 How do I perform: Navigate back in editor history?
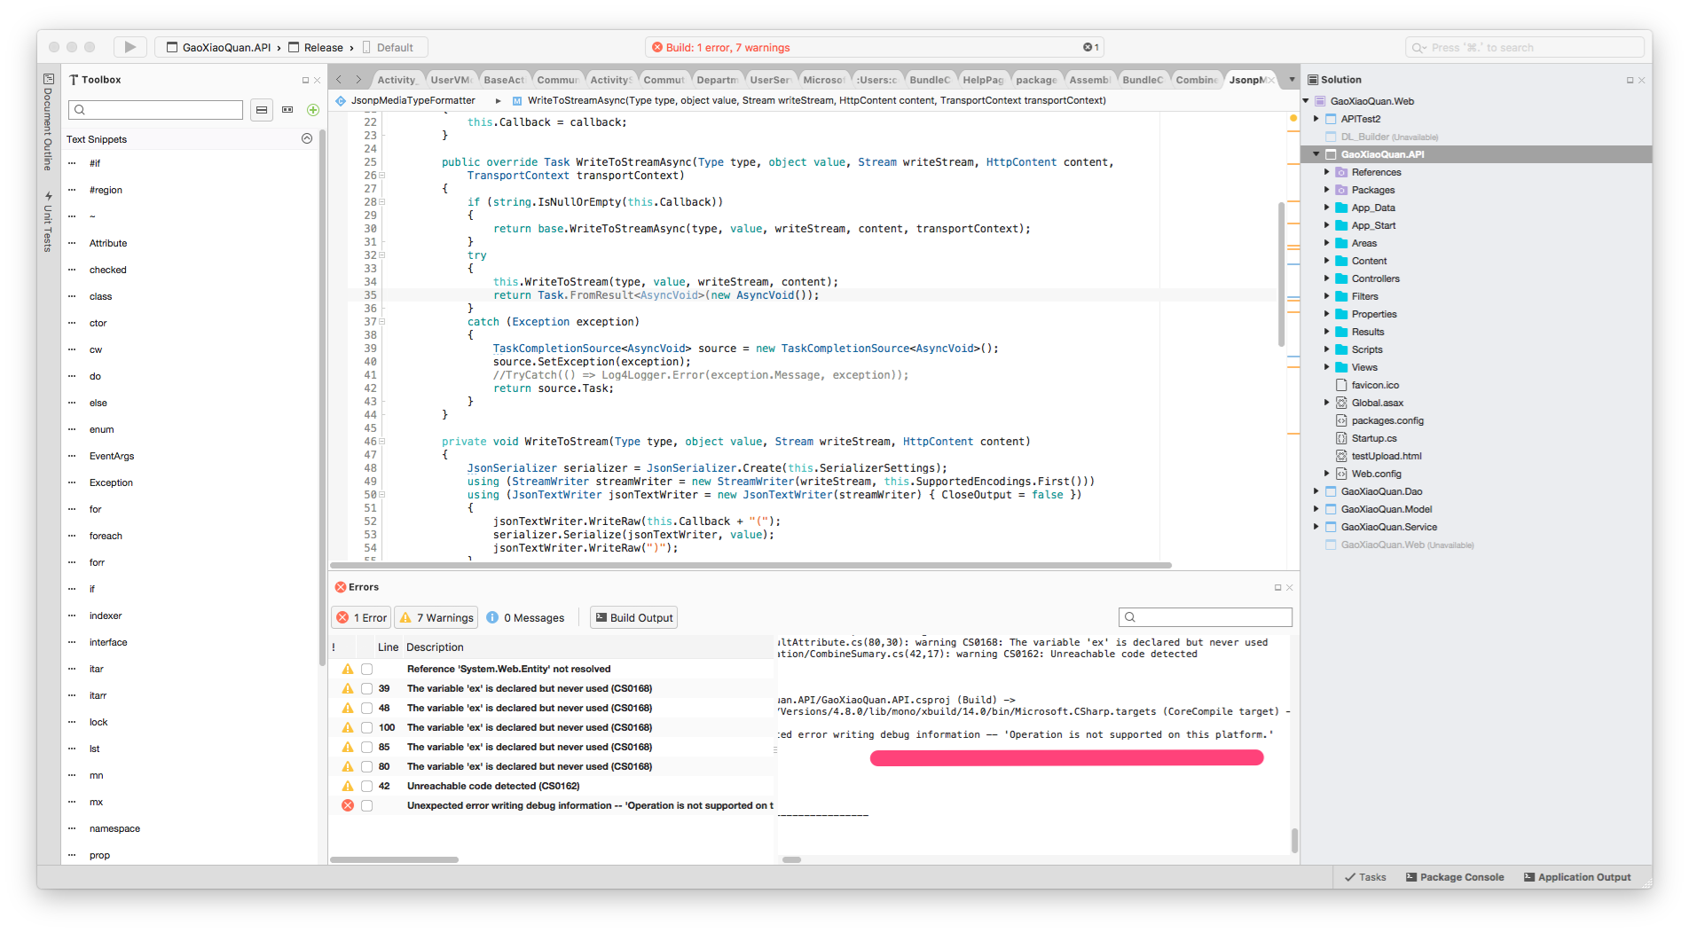[339, 80]
